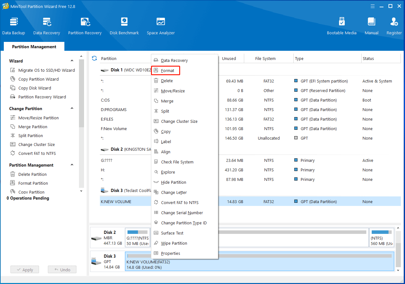Select Label in the context menu
This screenshot has width=405, height=284.
pos(184,142)
